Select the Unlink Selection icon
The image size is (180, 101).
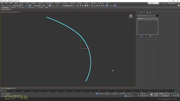coord(9,6)
